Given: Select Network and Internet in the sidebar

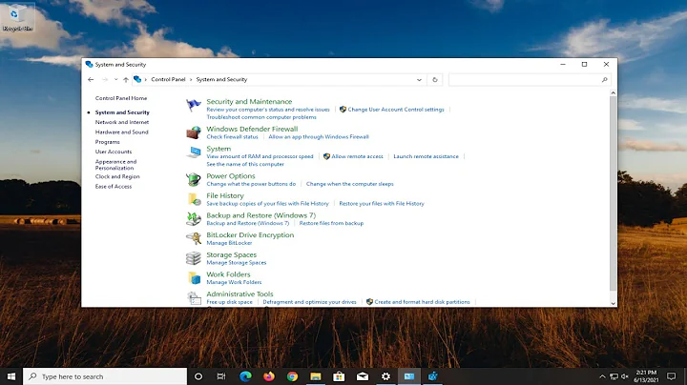Looking at the screenshot, I should (x=122, y=122).
